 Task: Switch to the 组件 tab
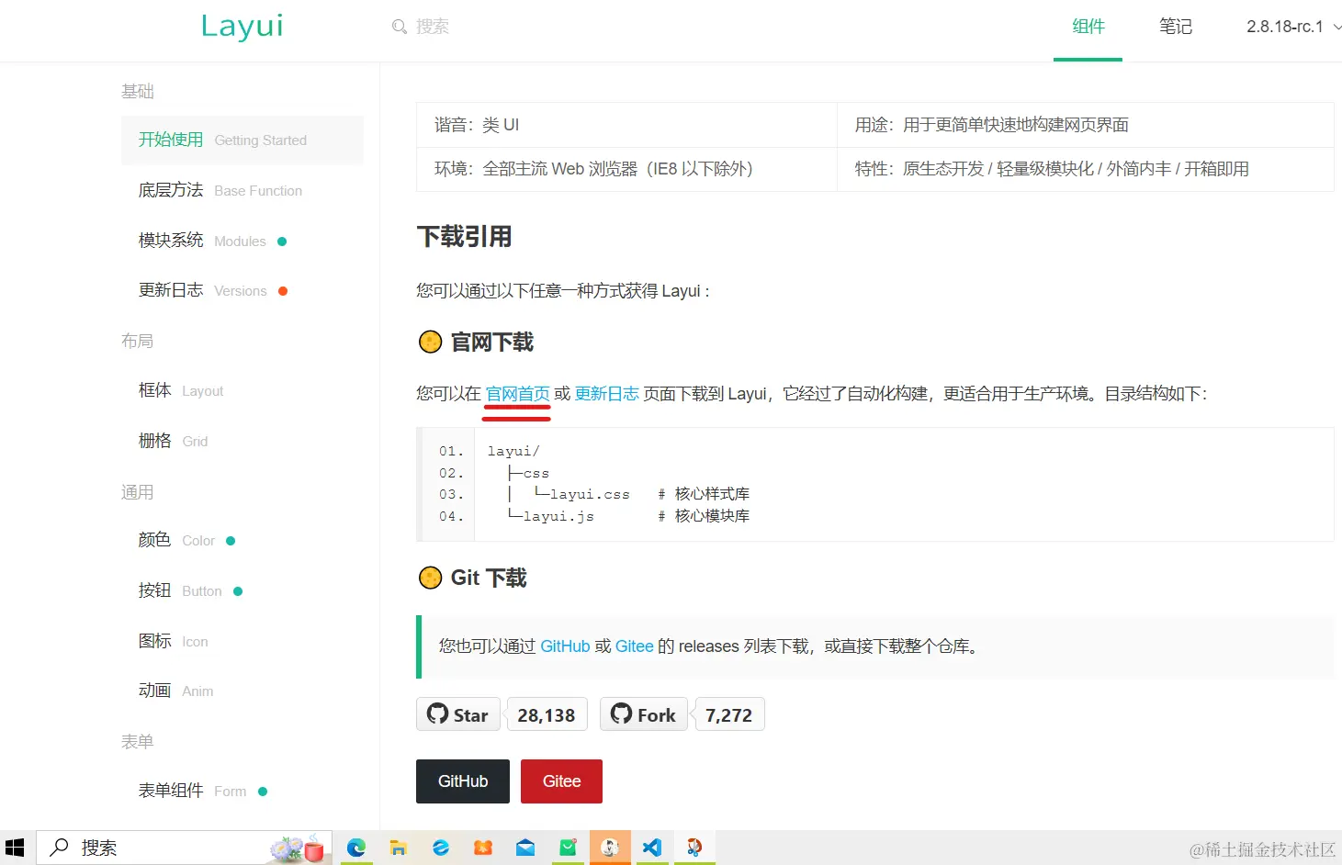pos(1088,27)
